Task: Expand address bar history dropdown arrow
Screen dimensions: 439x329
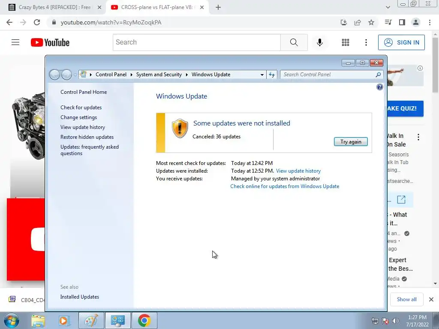Action: click(262, 75)
